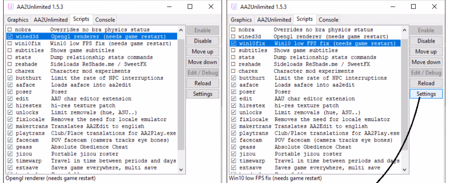Select 'POV facecam' row in left window
449x183 pixels.
click(92, 140)
